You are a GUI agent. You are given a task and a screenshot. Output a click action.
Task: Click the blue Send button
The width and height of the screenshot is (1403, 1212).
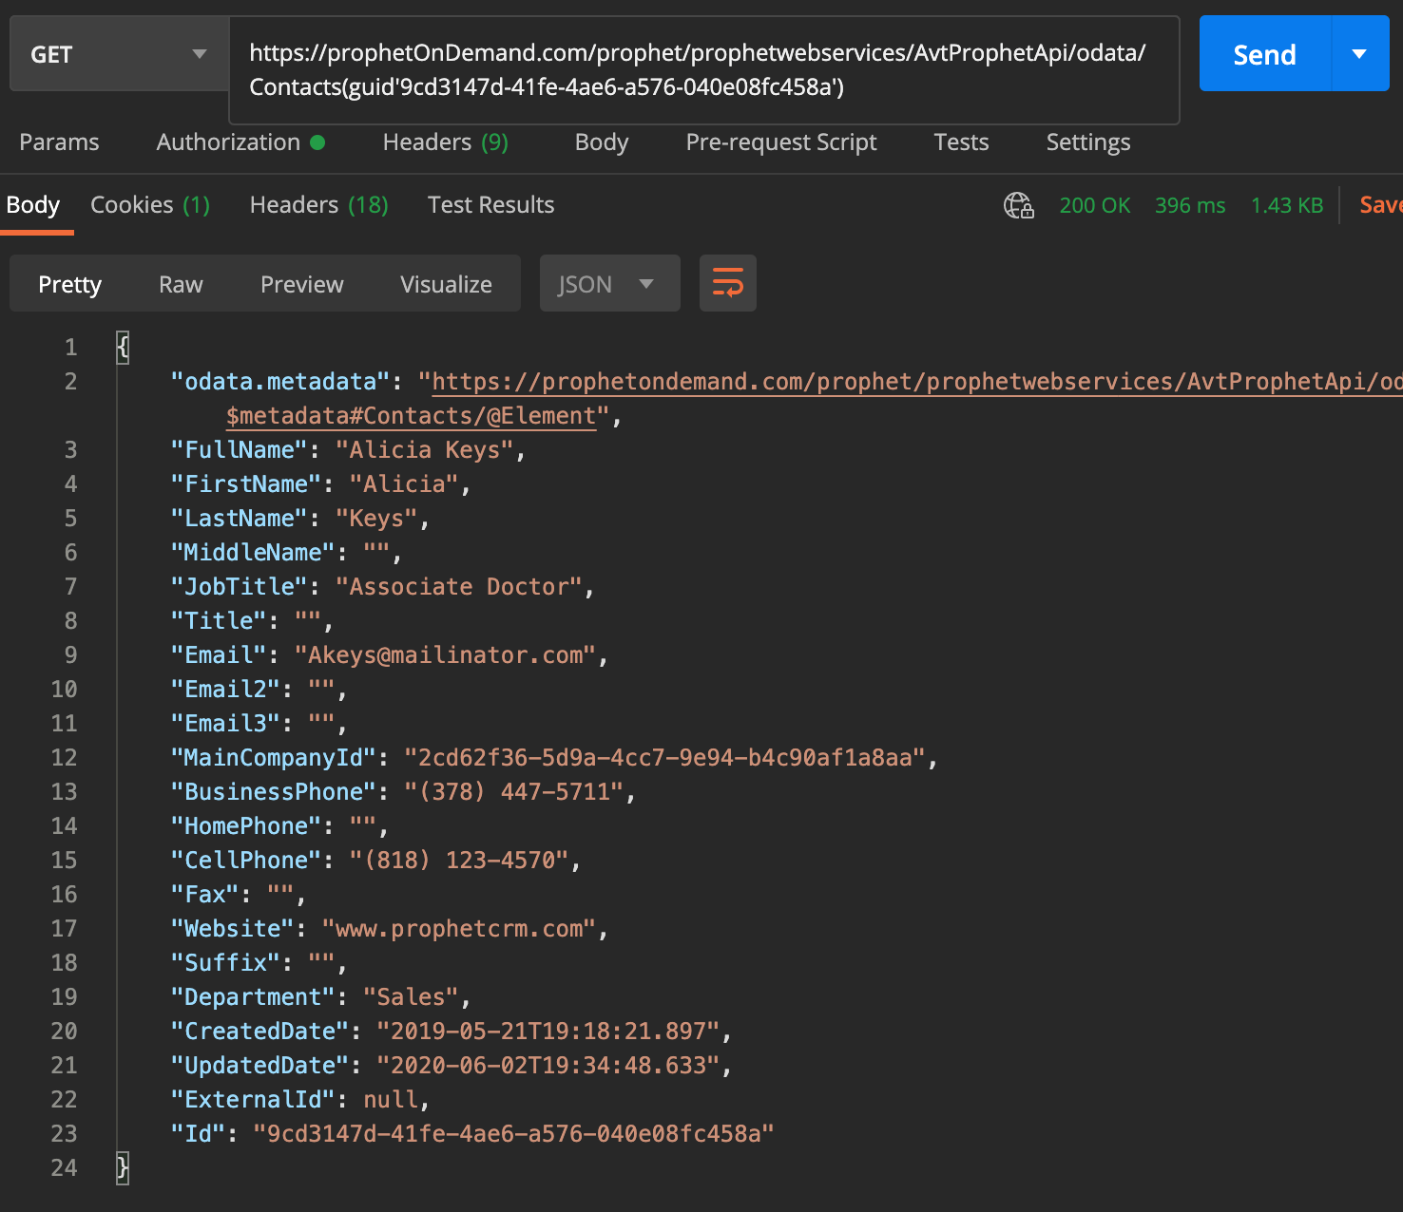click(1265, 54)
